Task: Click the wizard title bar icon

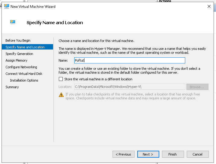Action: (x=6, y=6)
